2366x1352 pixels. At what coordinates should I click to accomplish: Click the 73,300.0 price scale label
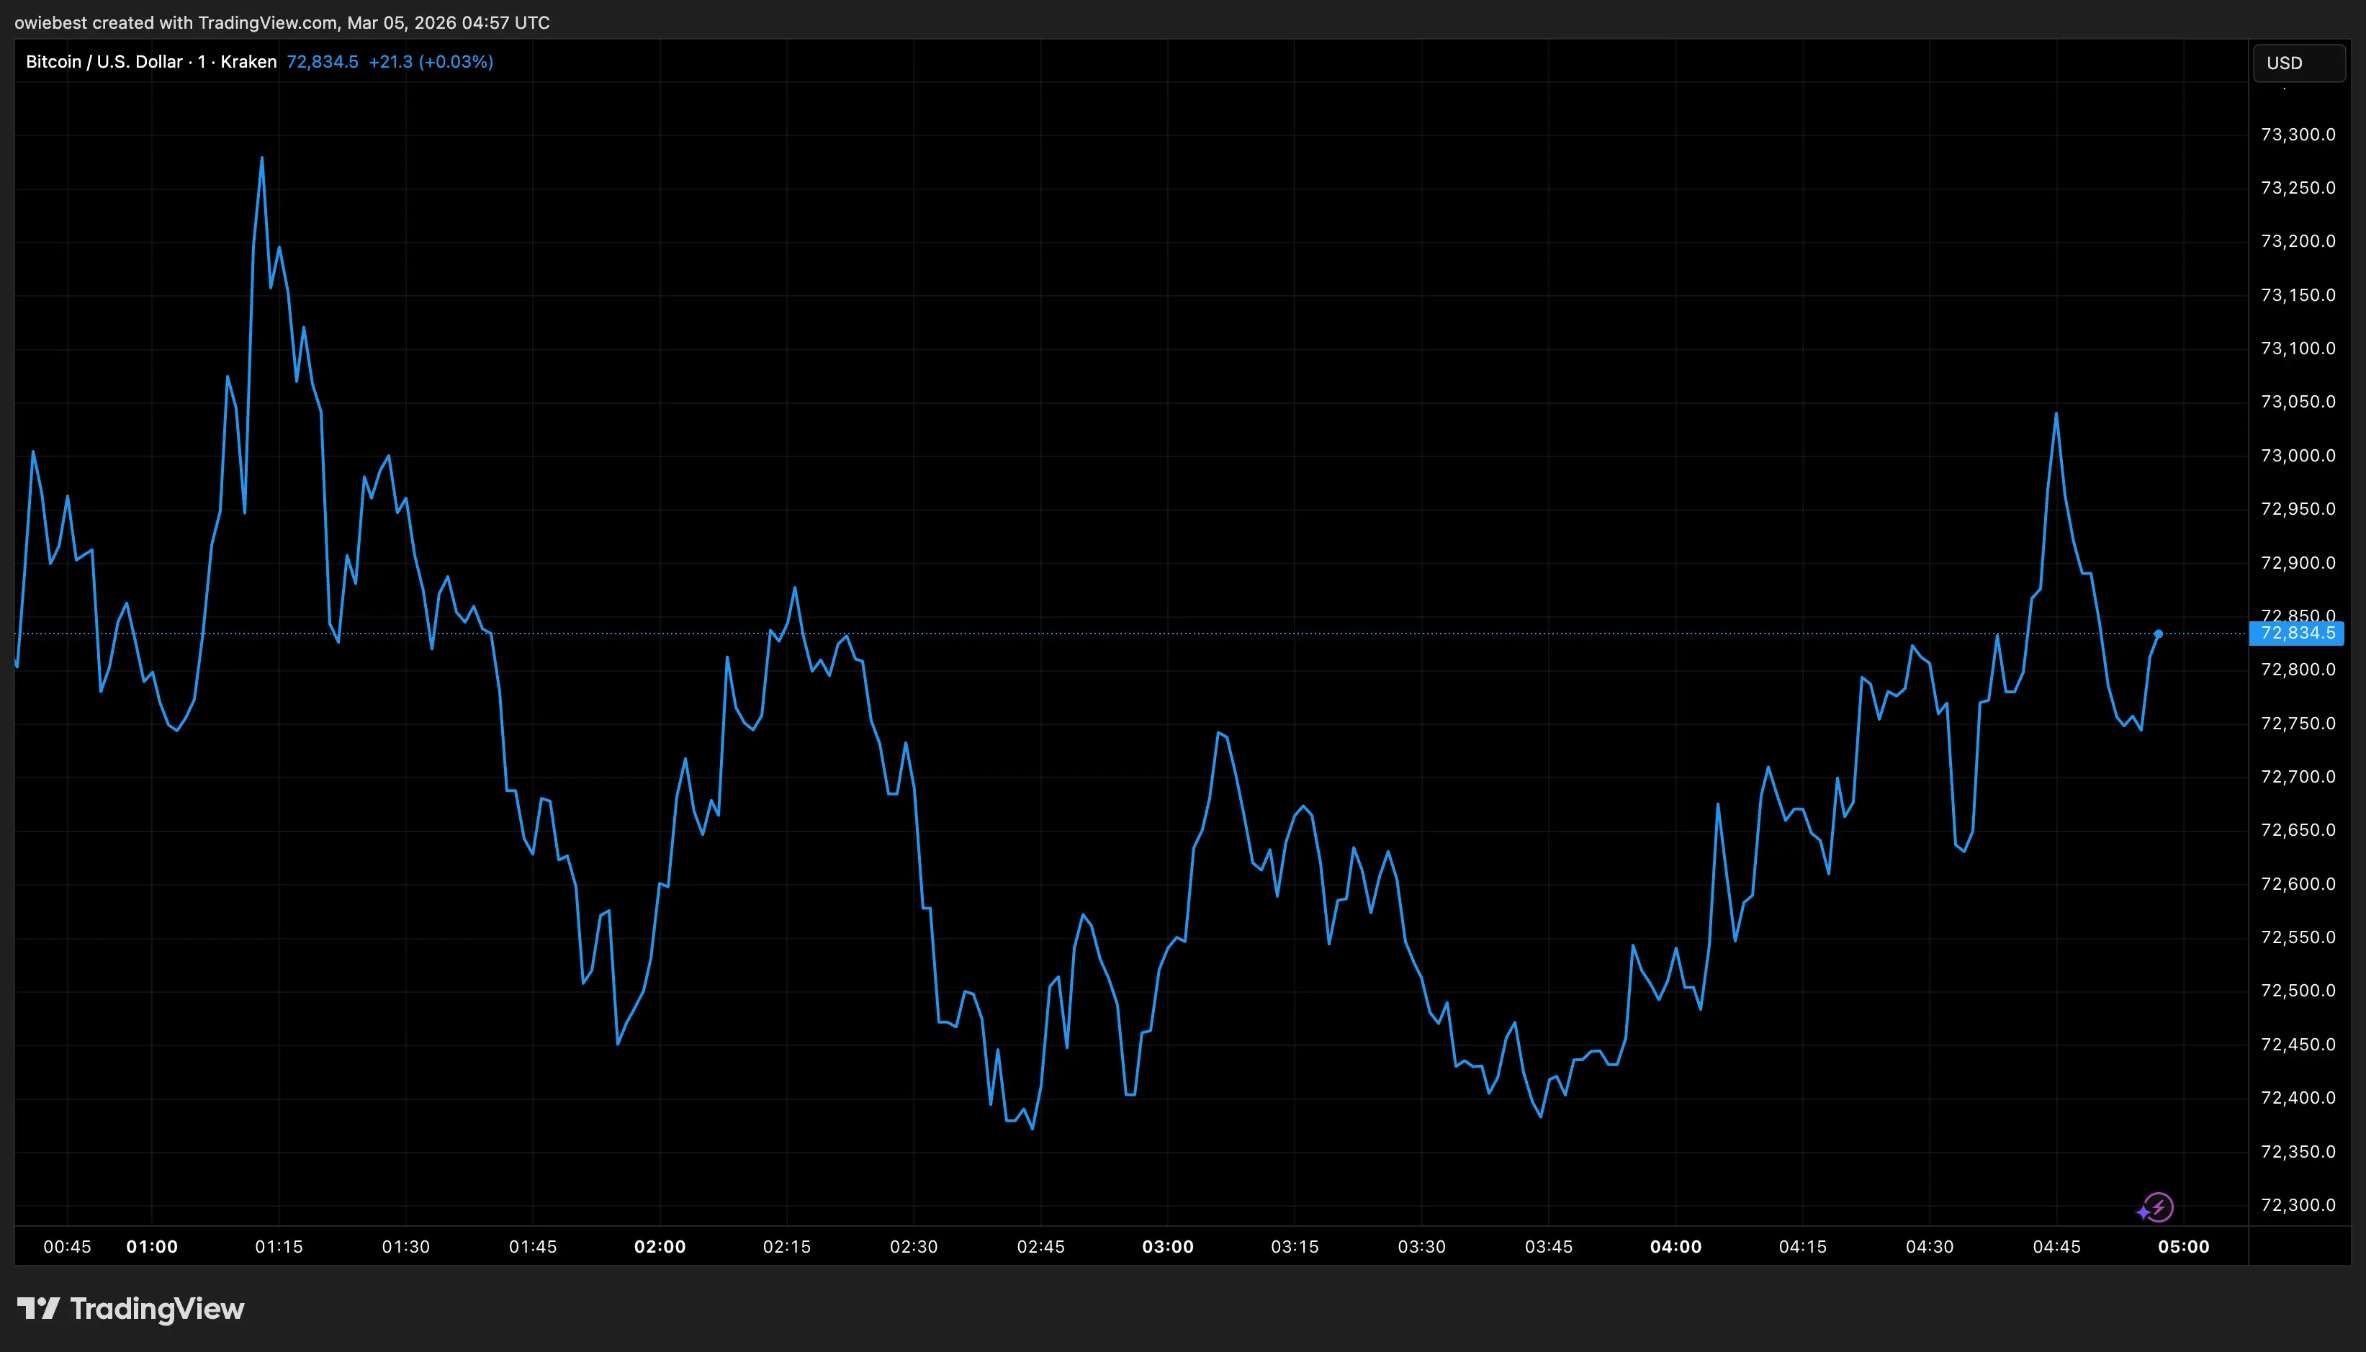pyautogui.click(x=2298, y=135)
